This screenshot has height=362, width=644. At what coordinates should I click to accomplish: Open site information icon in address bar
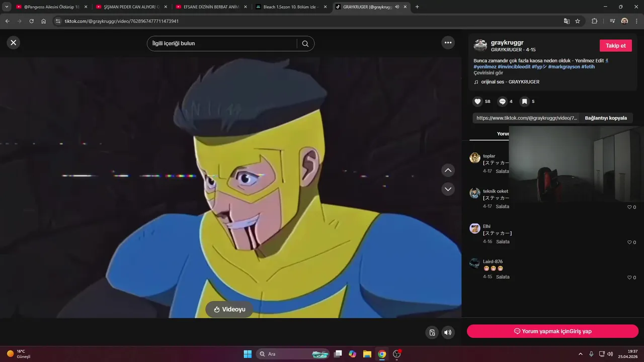click(x=58, y=21)
